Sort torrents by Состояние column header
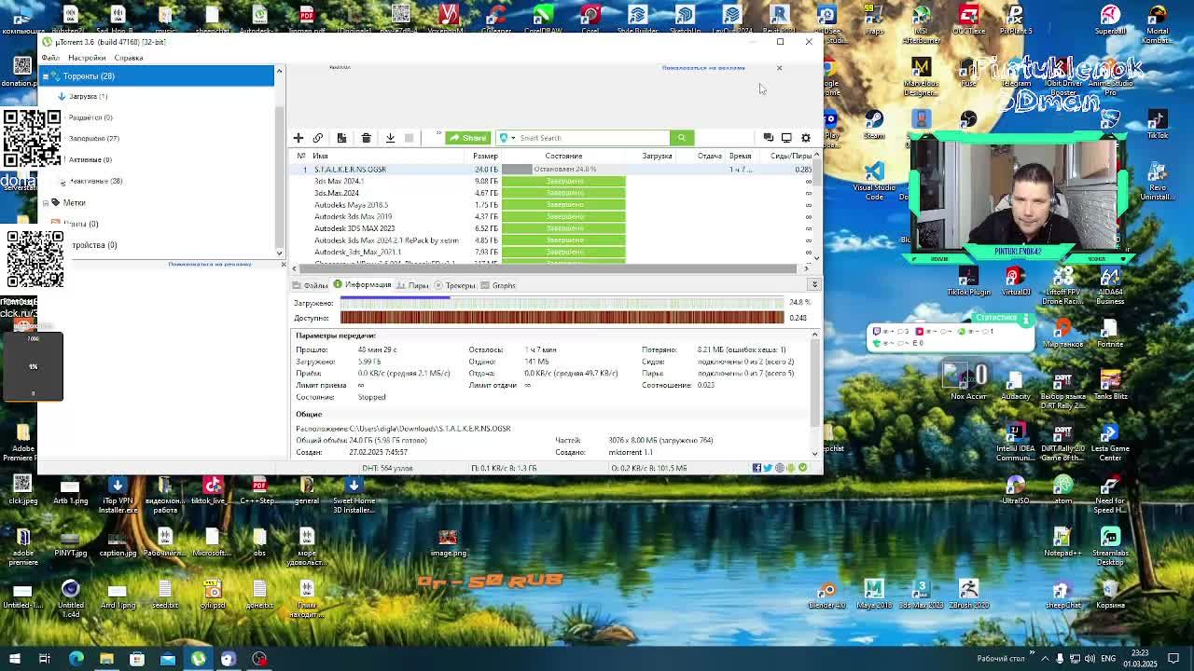This screenshot has height=671, width=1194. click(563, 157)
